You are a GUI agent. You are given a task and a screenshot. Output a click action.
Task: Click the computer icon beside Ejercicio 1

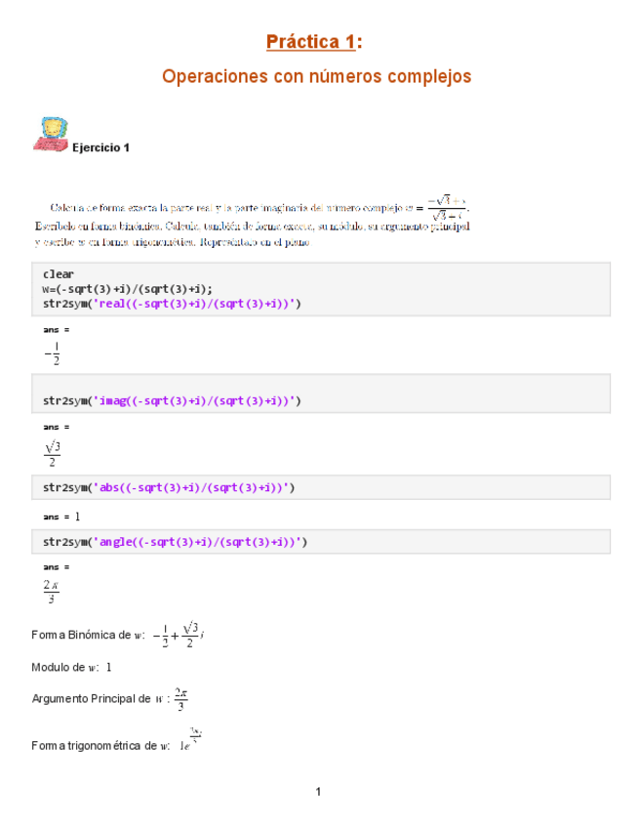[49, 134]
